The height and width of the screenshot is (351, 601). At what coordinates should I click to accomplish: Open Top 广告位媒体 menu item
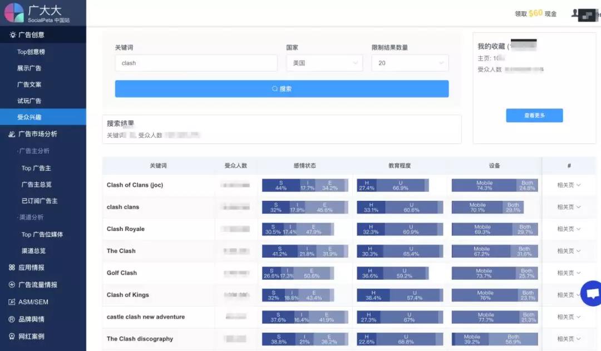[x=42, y=235]
